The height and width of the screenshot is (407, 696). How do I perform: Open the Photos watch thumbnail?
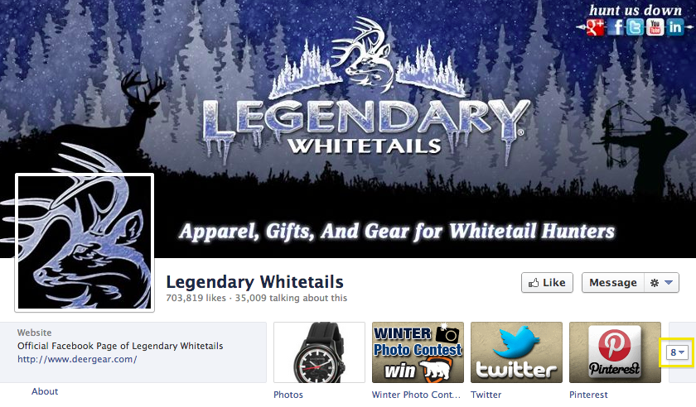tap(319, 352)
